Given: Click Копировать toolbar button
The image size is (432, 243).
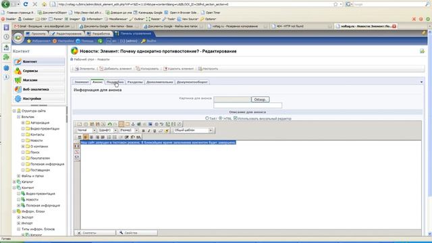Looking at the screenshot, I should [147, 69].
